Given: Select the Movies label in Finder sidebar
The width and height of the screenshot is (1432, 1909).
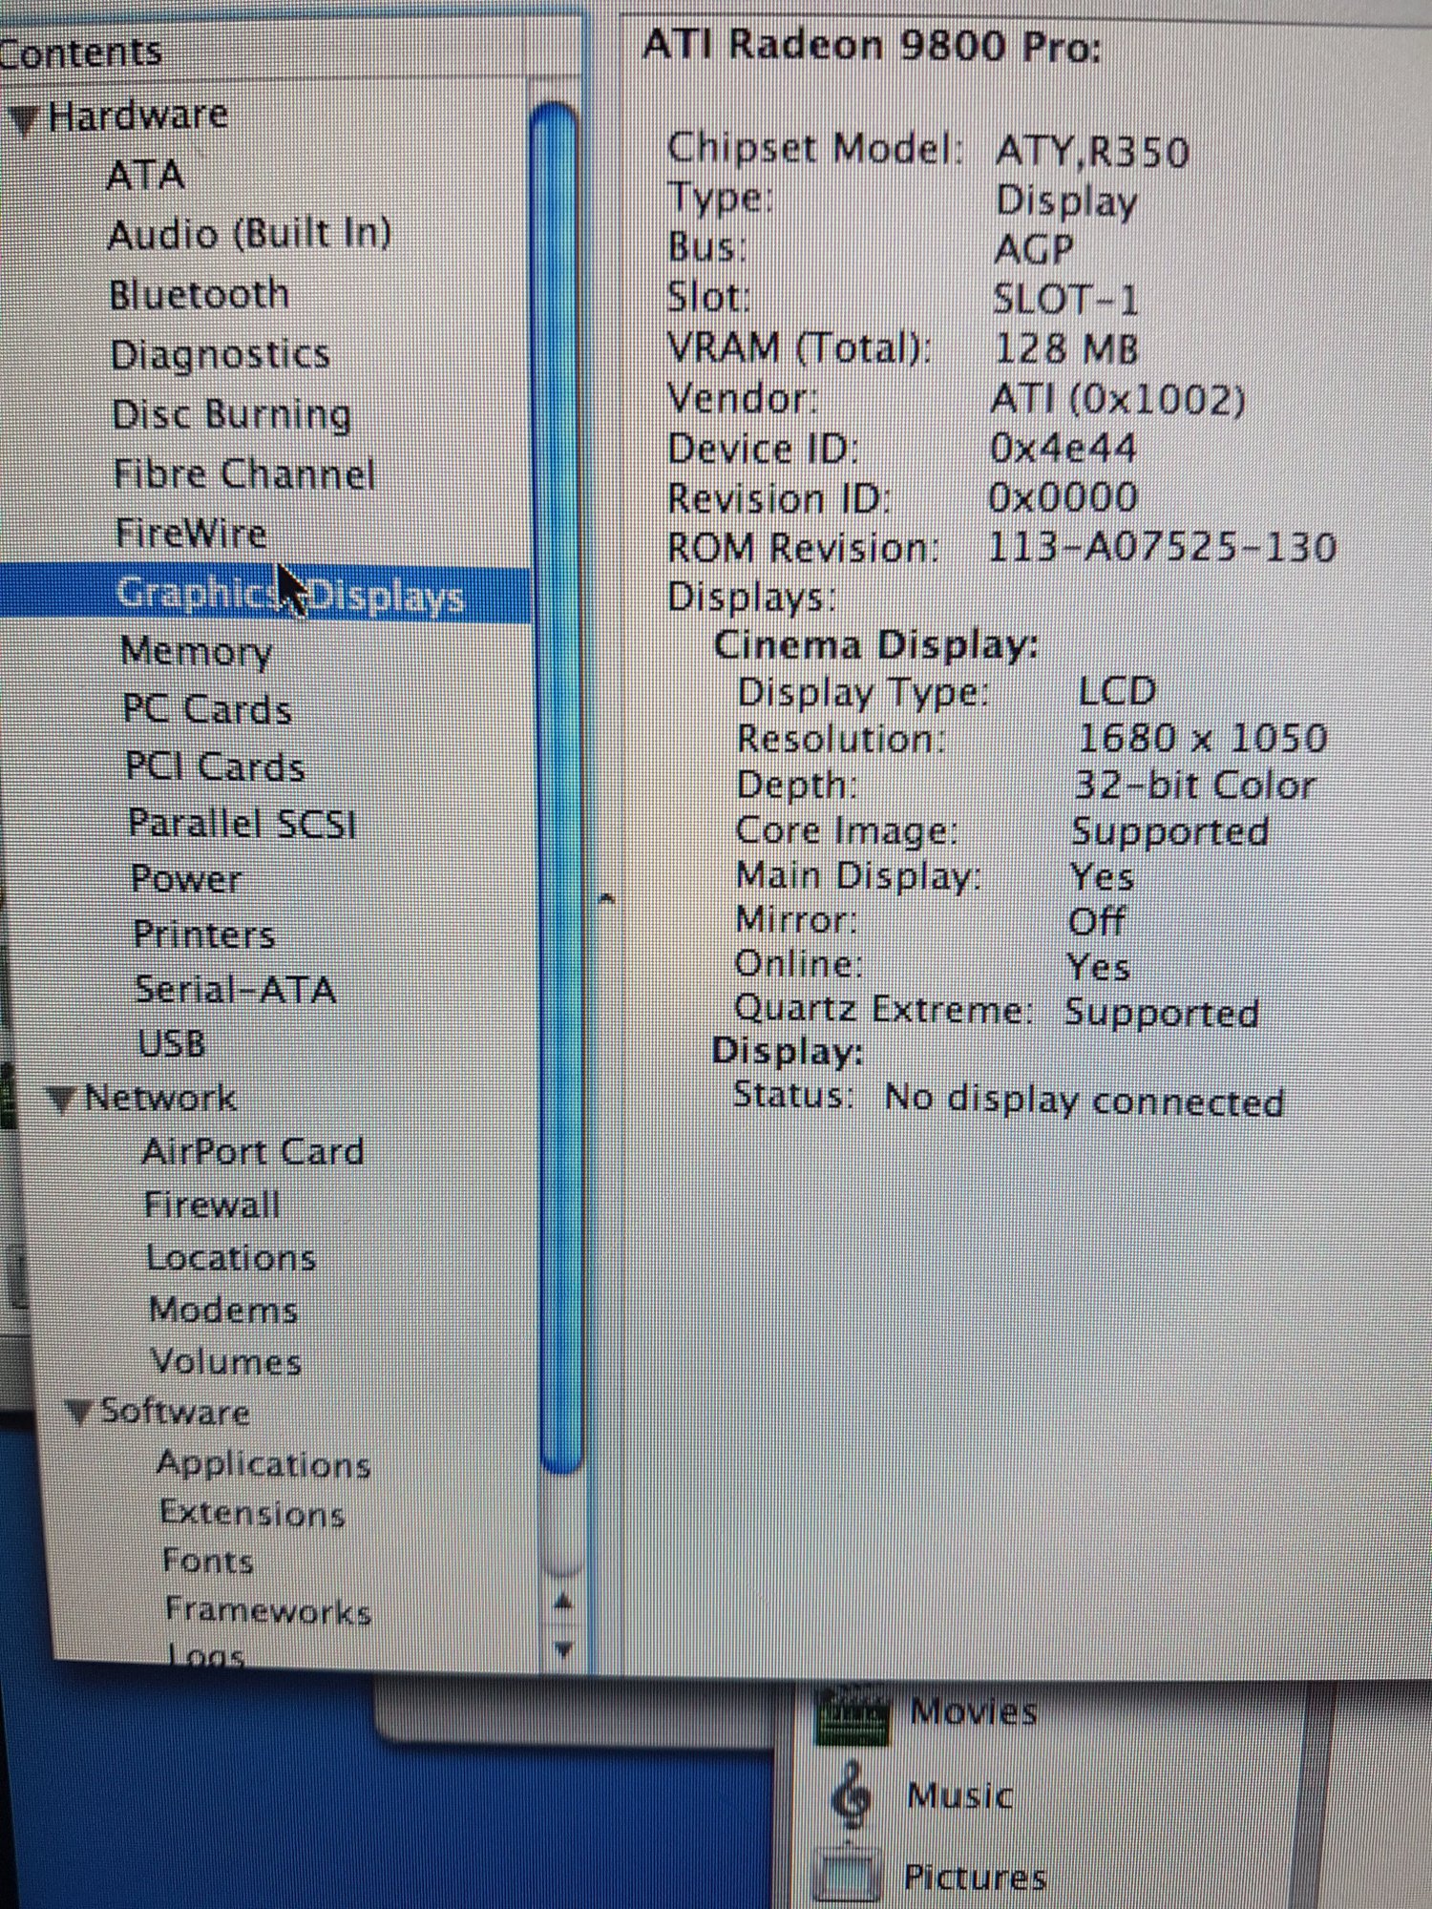Looking at the screenshot, I should 974,1712.
